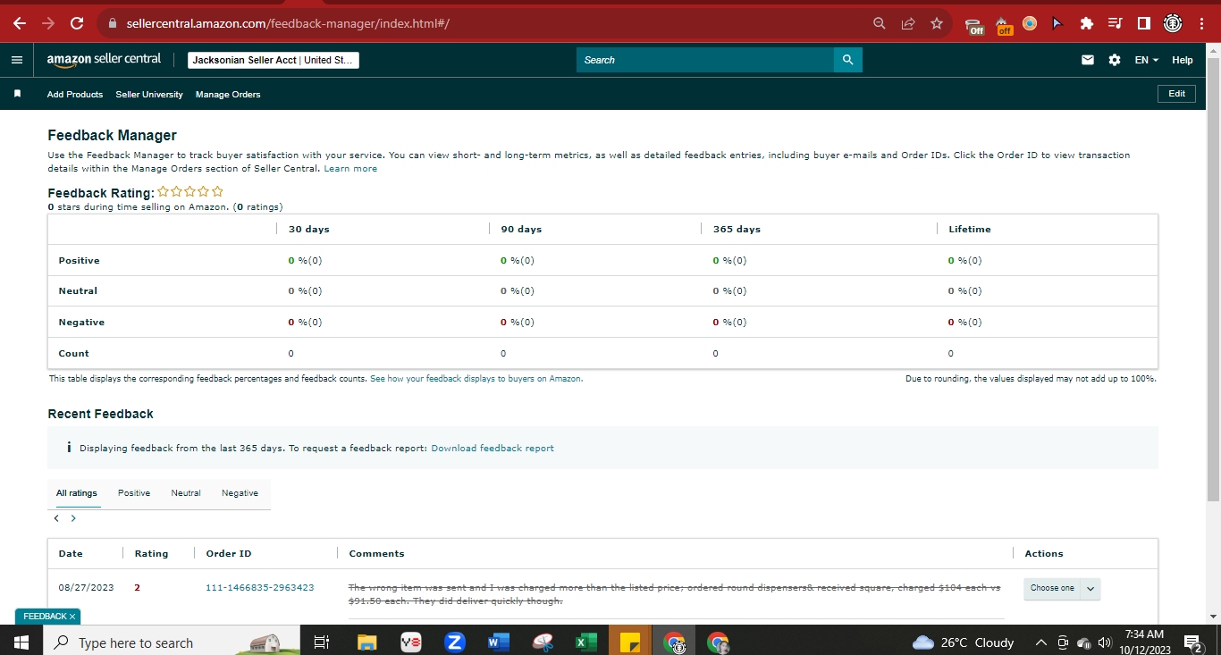Click the Edit button
The image size is (1221, 655).
click(x=1176, y=94)
